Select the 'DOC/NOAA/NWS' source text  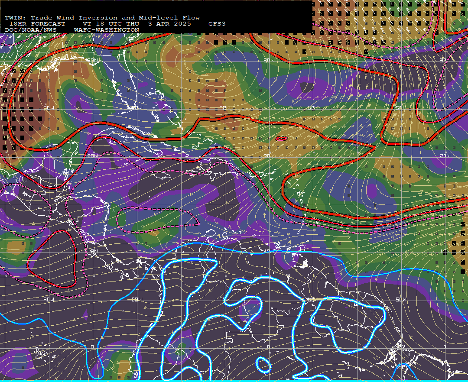tap(31, 30)
